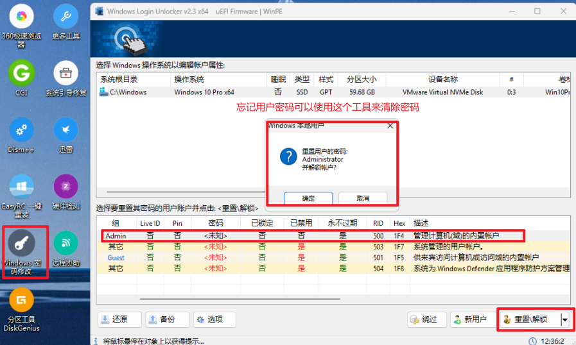The height and width of the screenshot is (345, 576).
Task: Select the C:\Windows system row
Action: click(x=333, y=92)
